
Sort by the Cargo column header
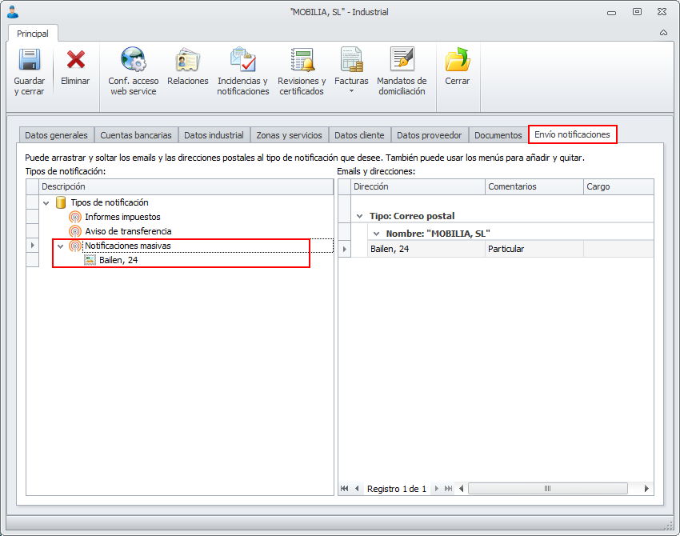pyautogui.click(x=618, y=187)
